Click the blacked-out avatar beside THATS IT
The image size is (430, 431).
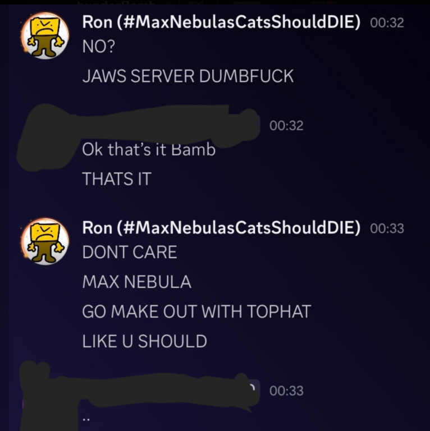[x=45, y=137]
